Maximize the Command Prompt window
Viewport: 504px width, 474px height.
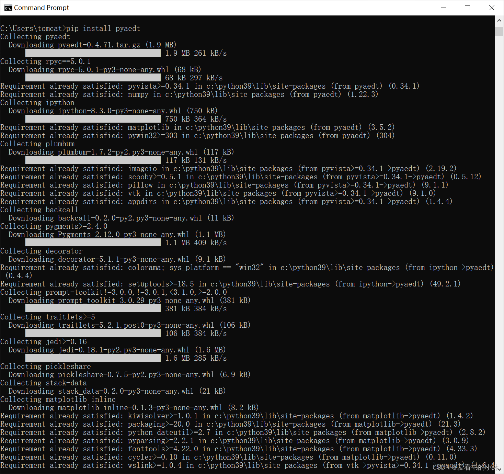[467, 8]
